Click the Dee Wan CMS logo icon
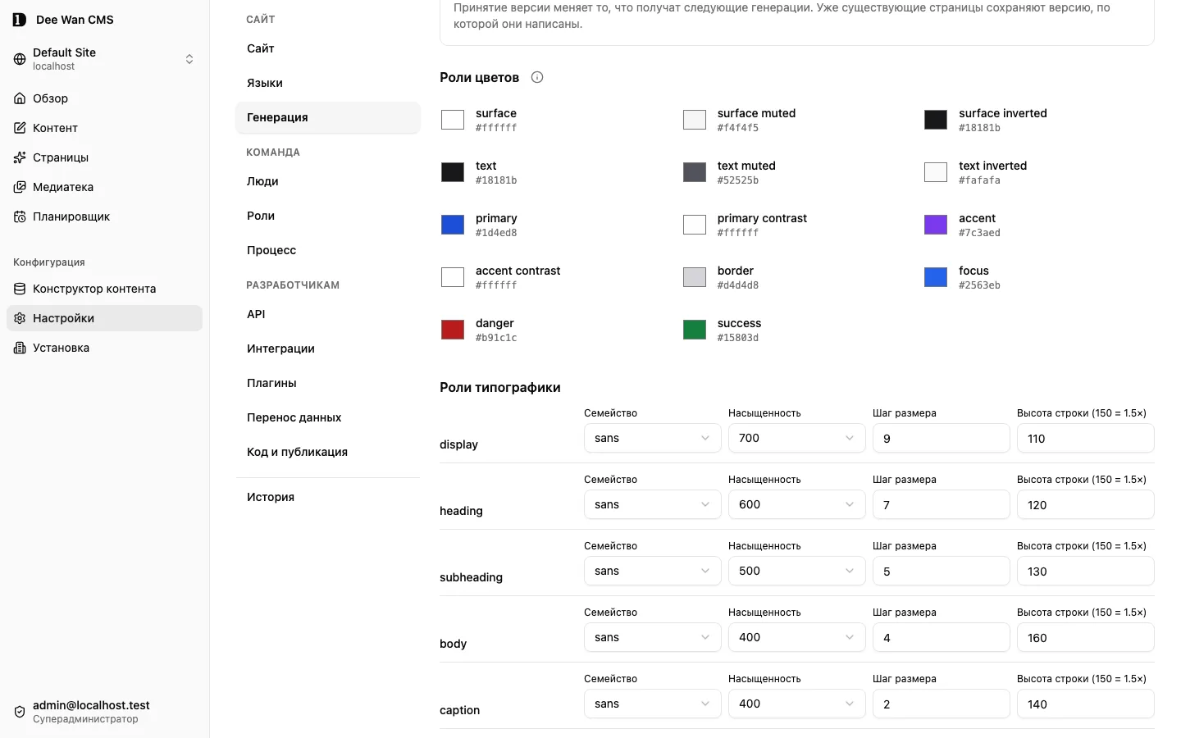This screenshot has height=738, width=1181. (20, 20)
